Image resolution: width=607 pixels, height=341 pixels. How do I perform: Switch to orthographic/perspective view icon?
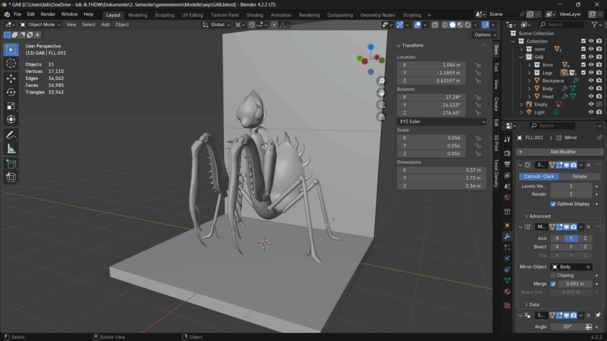point(382,117)
